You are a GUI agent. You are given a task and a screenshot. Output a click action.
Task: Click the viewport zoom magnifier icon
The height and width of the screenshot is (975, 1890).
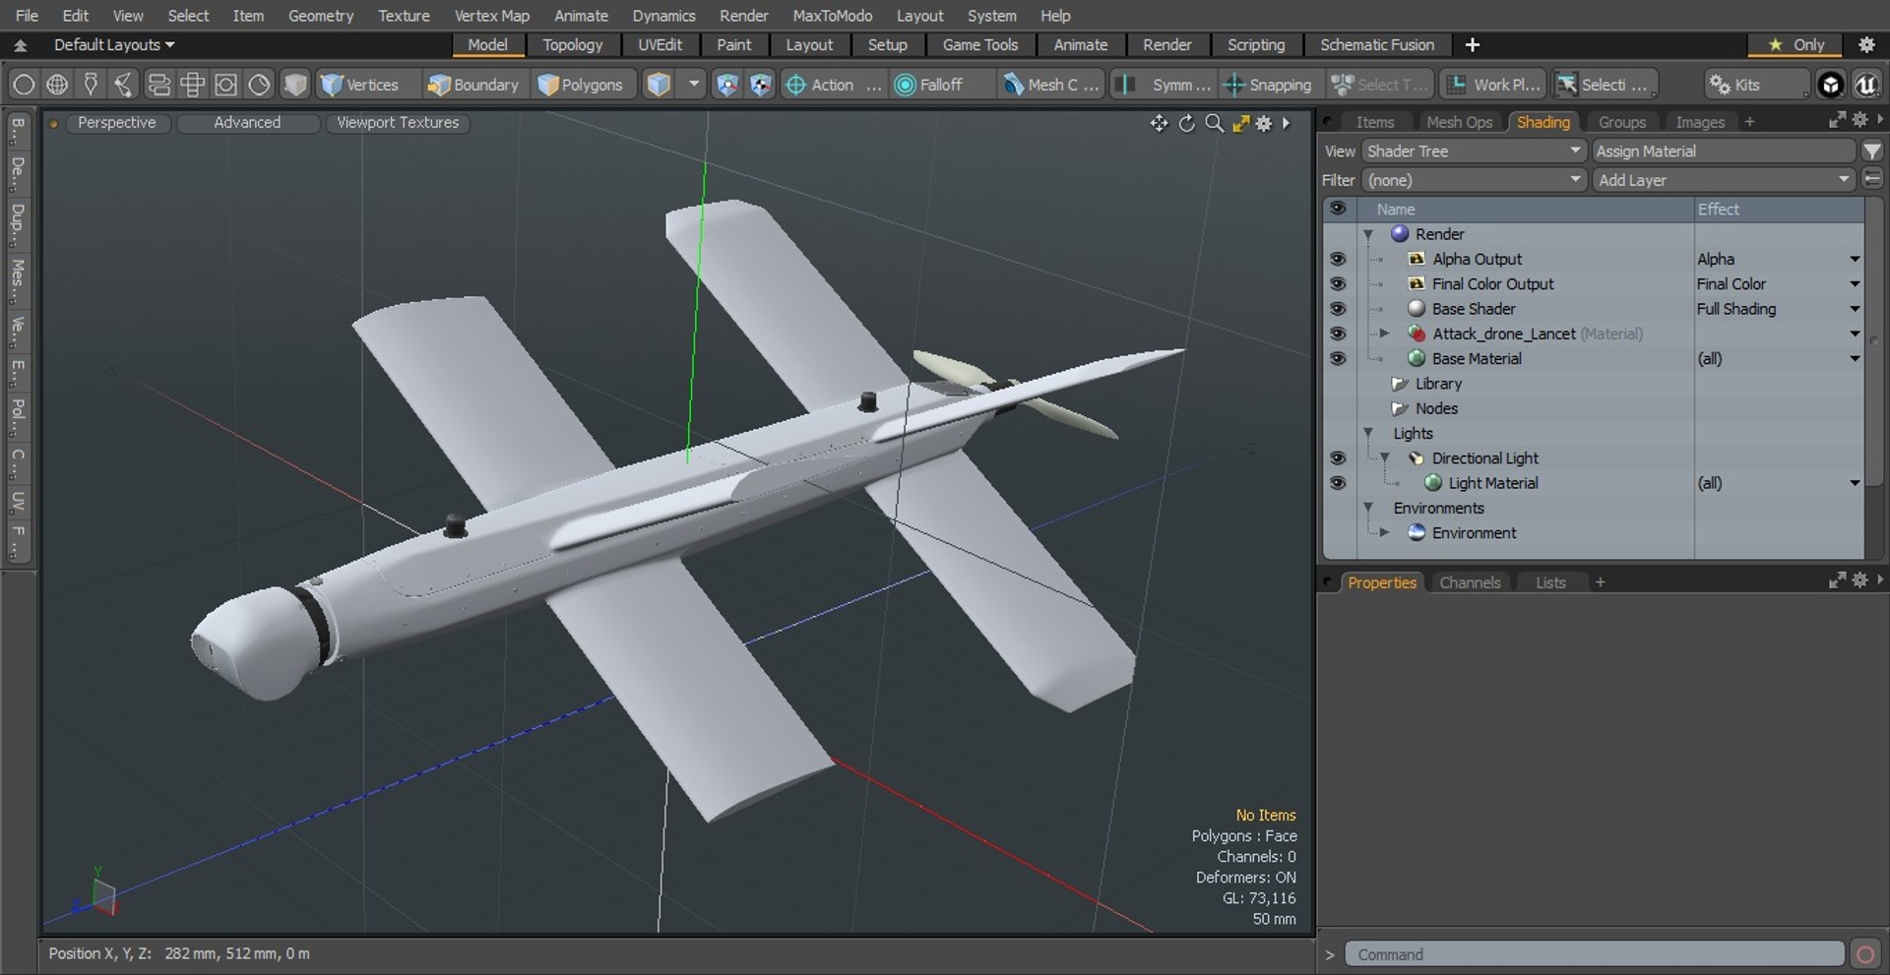coord(1215,123)
